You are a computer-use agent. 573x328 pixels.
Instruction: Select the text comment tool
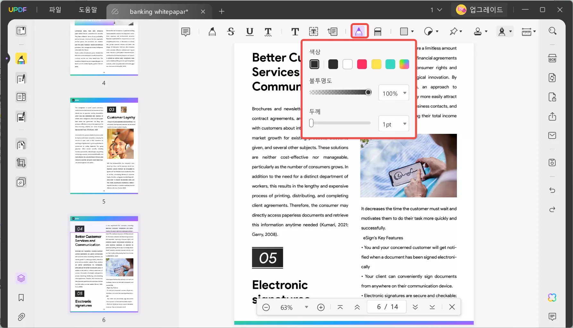click(295, 31)
